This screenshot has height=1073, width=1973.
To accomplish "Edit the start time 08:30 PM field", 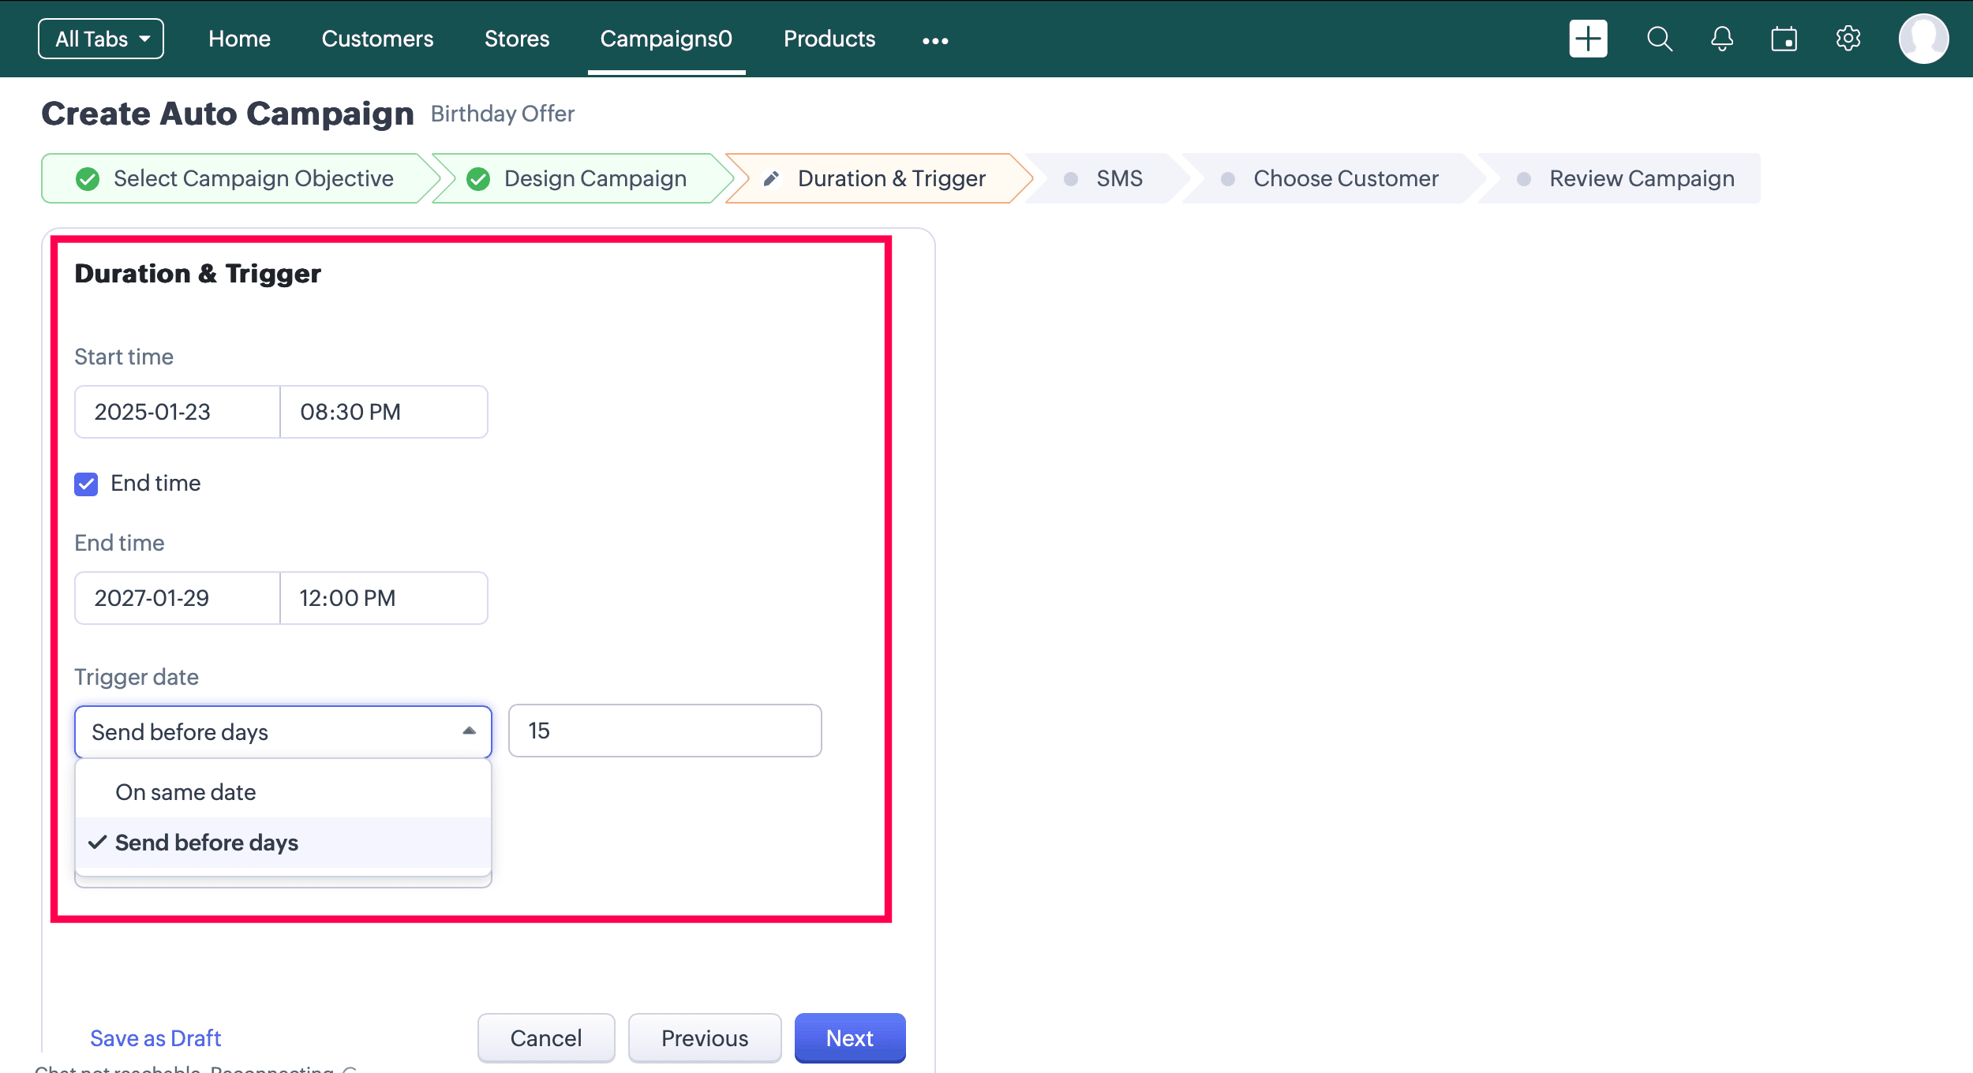I will tap(384, 412).
